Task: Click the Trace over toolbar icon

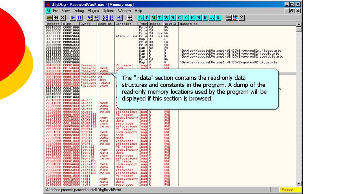Action: (x=111, y=18)
